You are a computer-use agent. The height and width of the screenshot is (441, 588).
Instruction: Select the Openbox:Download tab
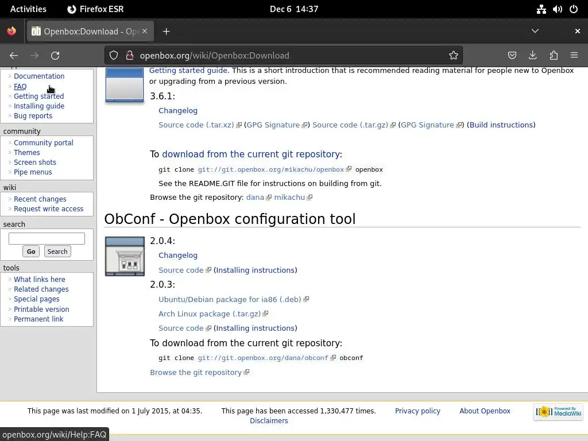(90, 31)
